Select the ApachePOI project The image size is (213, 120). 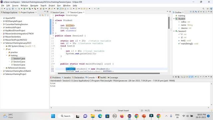click(10, 18)
